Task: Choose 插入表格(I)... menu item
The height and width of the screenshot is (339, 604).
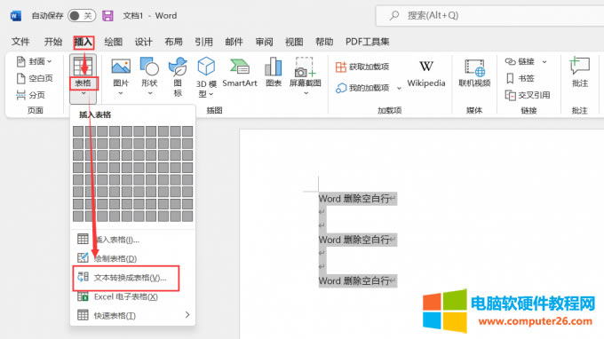Action: tap(132, 240)
